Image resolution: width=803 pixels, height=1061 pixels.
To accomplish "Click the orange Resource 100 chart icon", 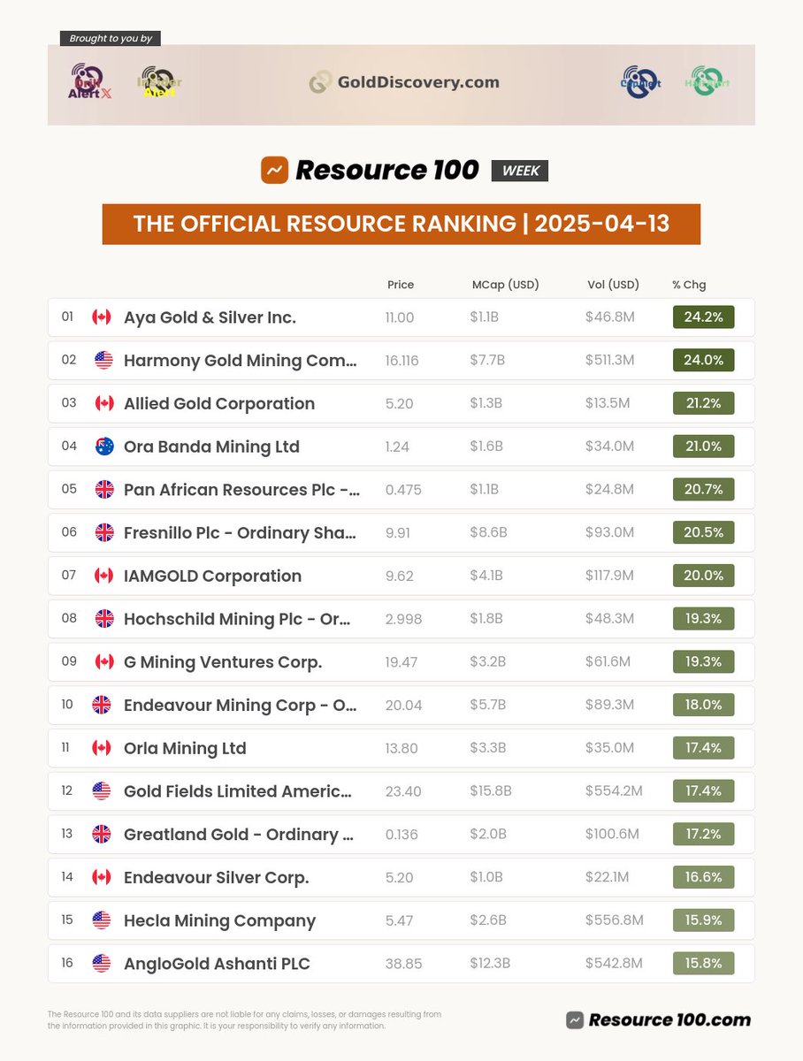I will click(x=275, y=170).
